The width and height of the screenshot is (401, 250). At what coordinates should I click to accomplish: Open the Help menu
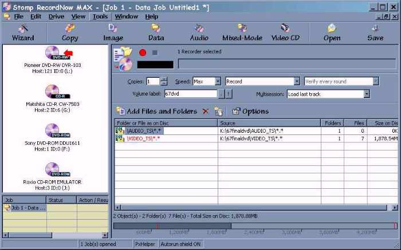pos(151,17)
